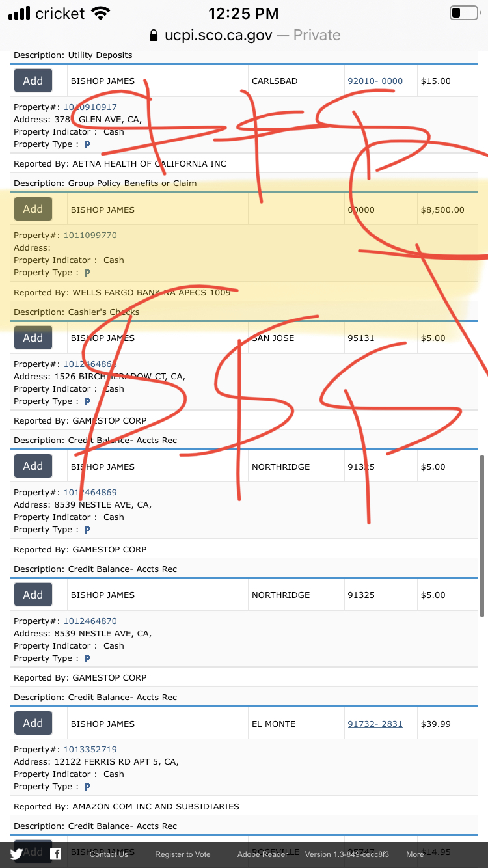Open the More footer menu
Screen dimensions: 488x868
[415, 854]
